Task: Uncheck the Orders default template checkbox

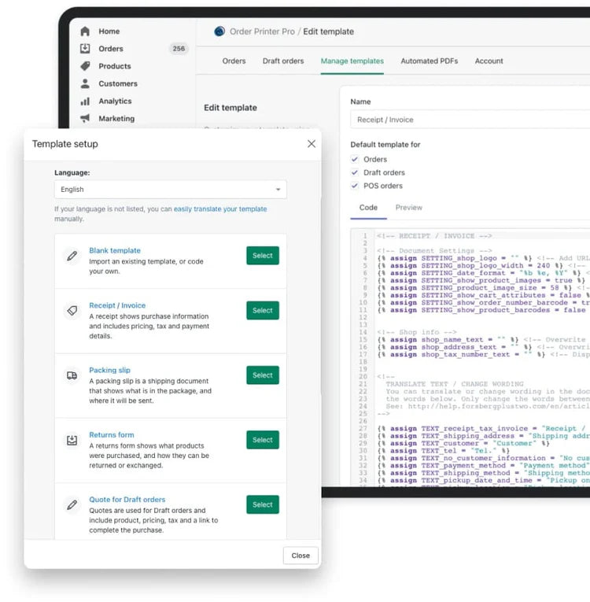Action: tap(355, 160)
